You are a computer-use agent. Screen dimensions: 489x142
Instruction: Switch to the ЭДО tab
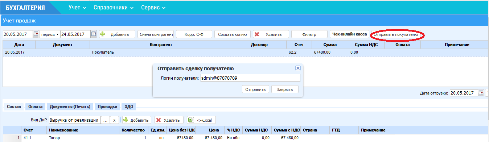click(129, 106)
